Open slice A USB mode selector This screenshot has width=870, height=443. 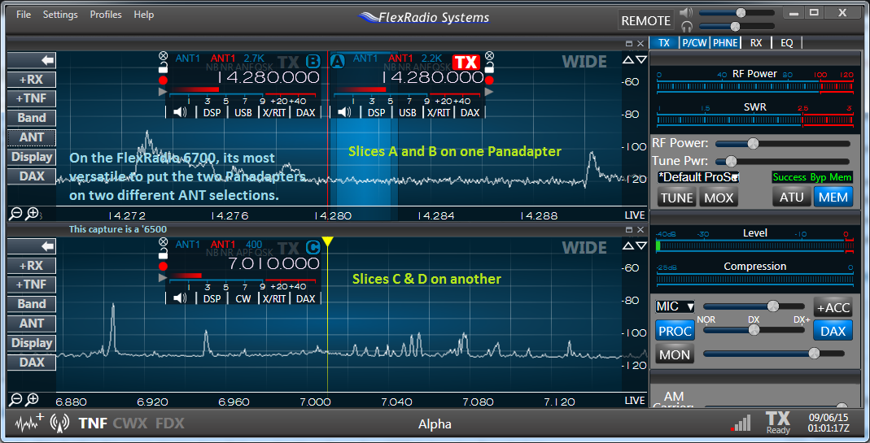tap(407, 112)
